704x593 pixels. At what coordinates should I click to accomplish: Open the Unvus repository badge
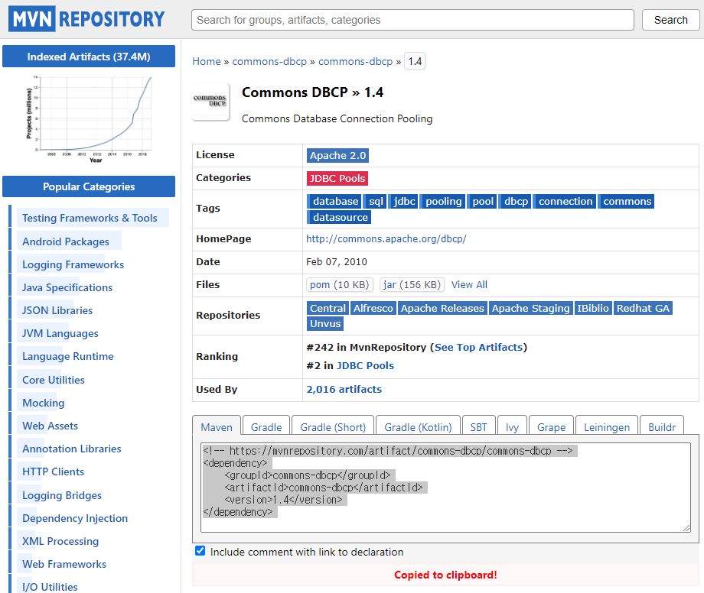click(325, 323)
